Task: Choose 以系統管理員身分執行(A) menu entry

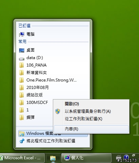Action: tap(91, 111)
